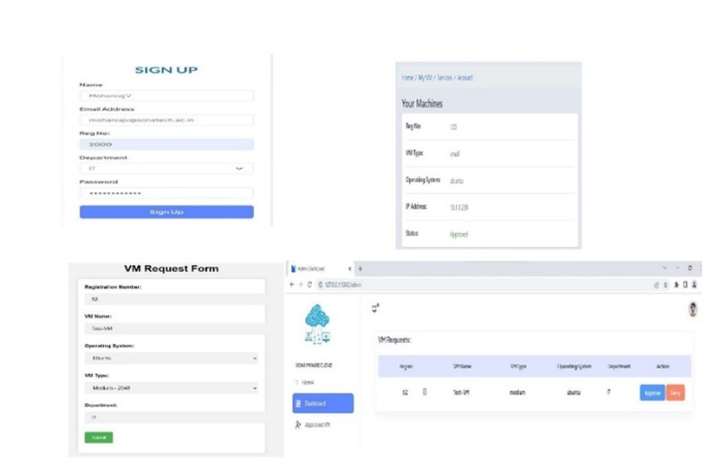Reload the admin page
Viewport: 722px width, 475px height.
click(309, 284)
